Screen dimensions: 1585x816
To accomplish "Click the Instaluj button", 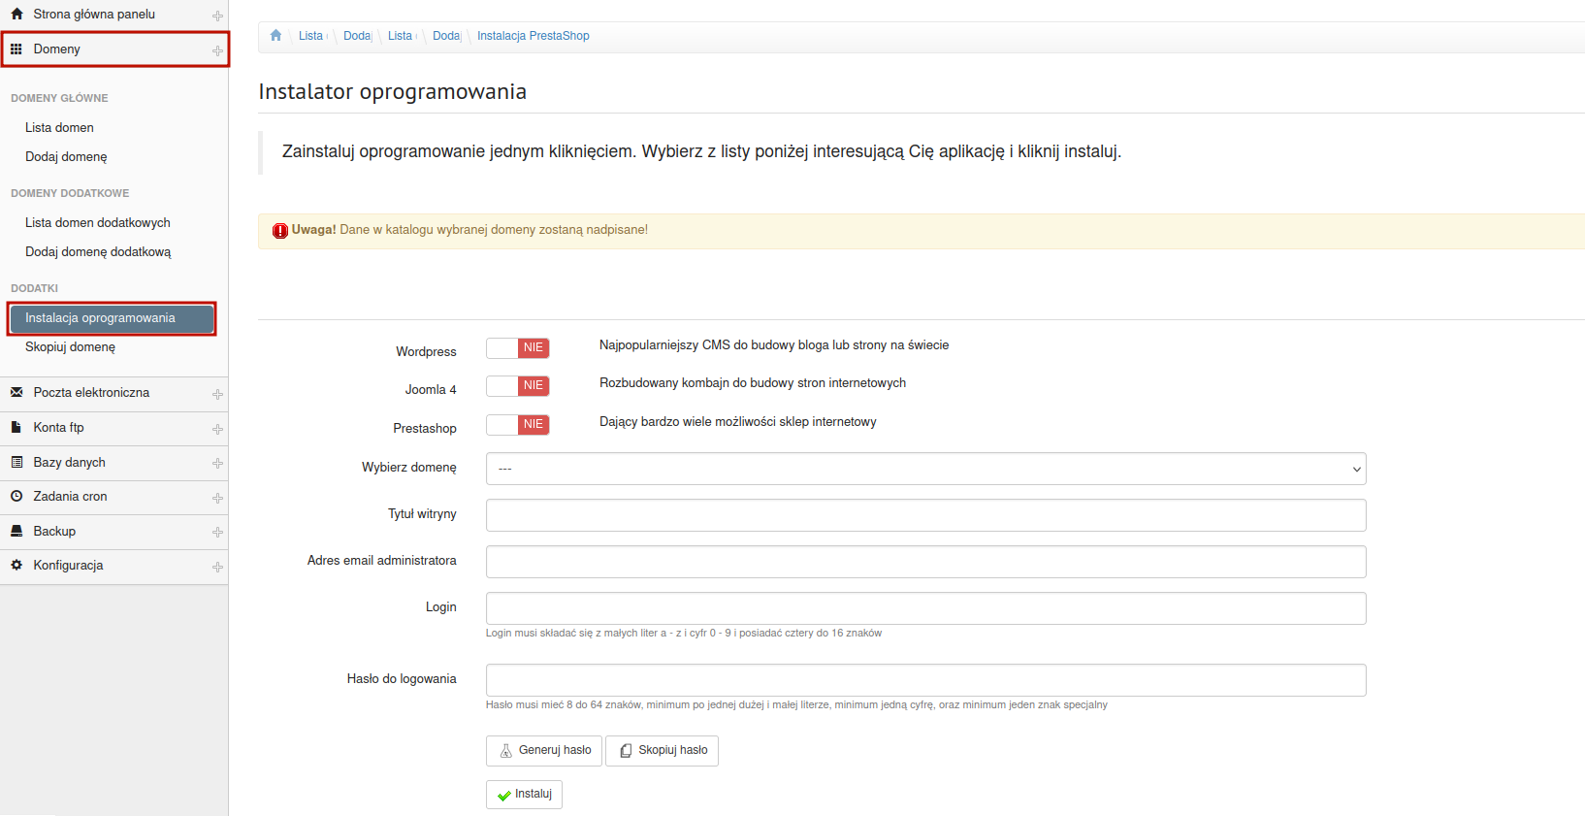I will pos(524,795).
